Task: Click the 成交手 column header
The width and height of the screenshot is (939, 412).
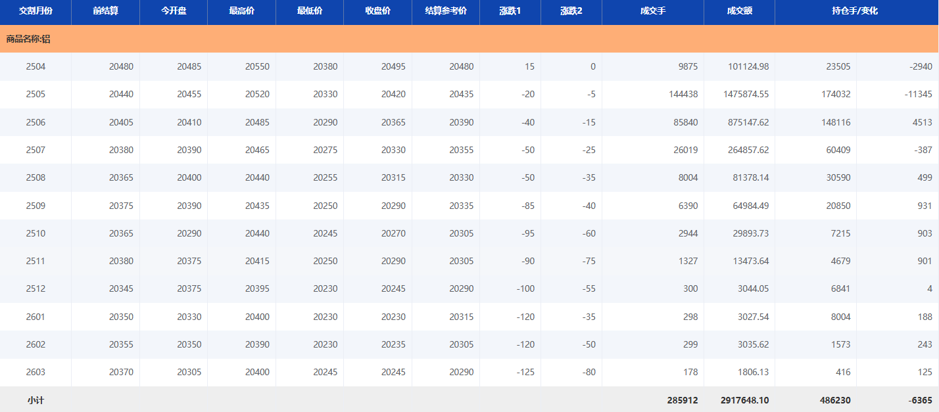Action: point(652,12)
